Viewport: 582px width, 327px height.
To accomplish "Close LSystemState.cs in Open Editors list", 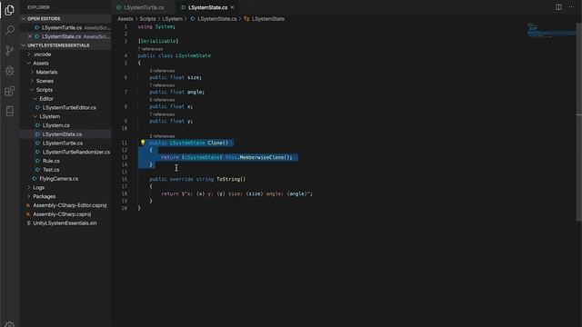I will [x=30, y=36].
